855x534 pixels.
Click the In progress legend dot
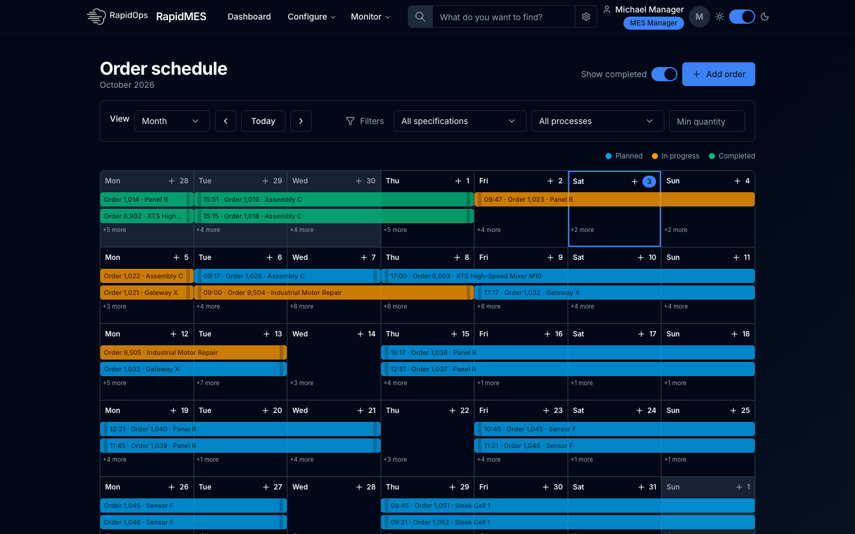655,156
